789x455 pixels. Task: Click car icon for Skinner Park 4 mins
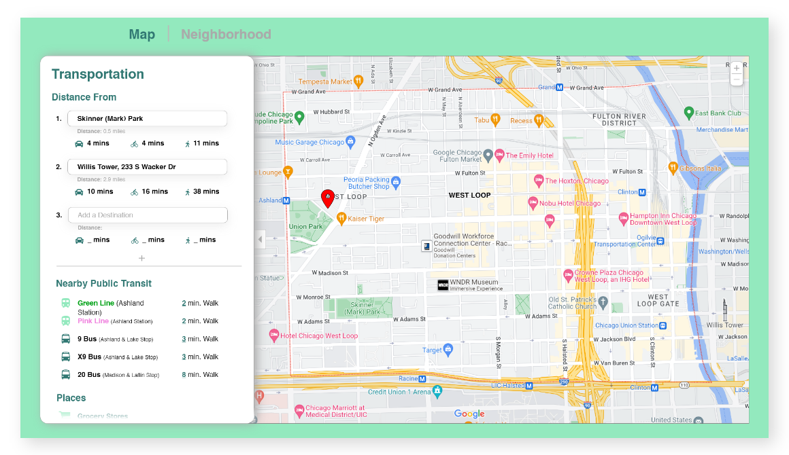point(79,144)
